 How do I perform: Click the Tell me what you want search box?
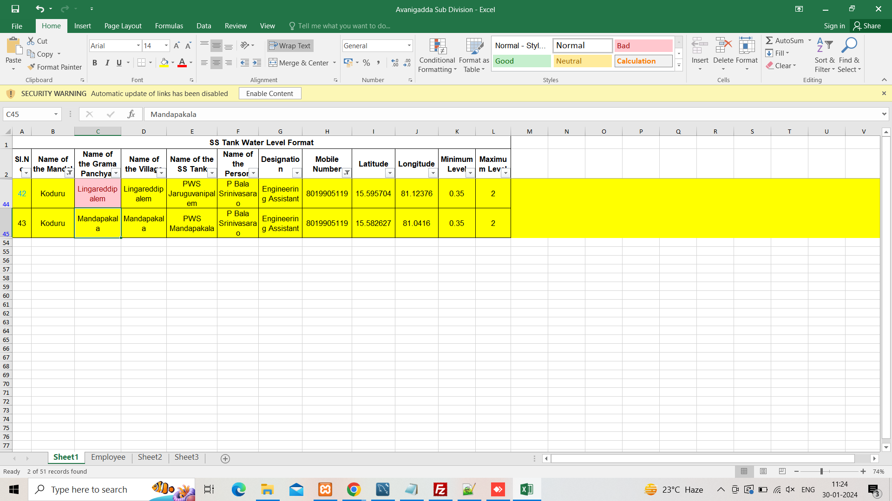[339, 26]
